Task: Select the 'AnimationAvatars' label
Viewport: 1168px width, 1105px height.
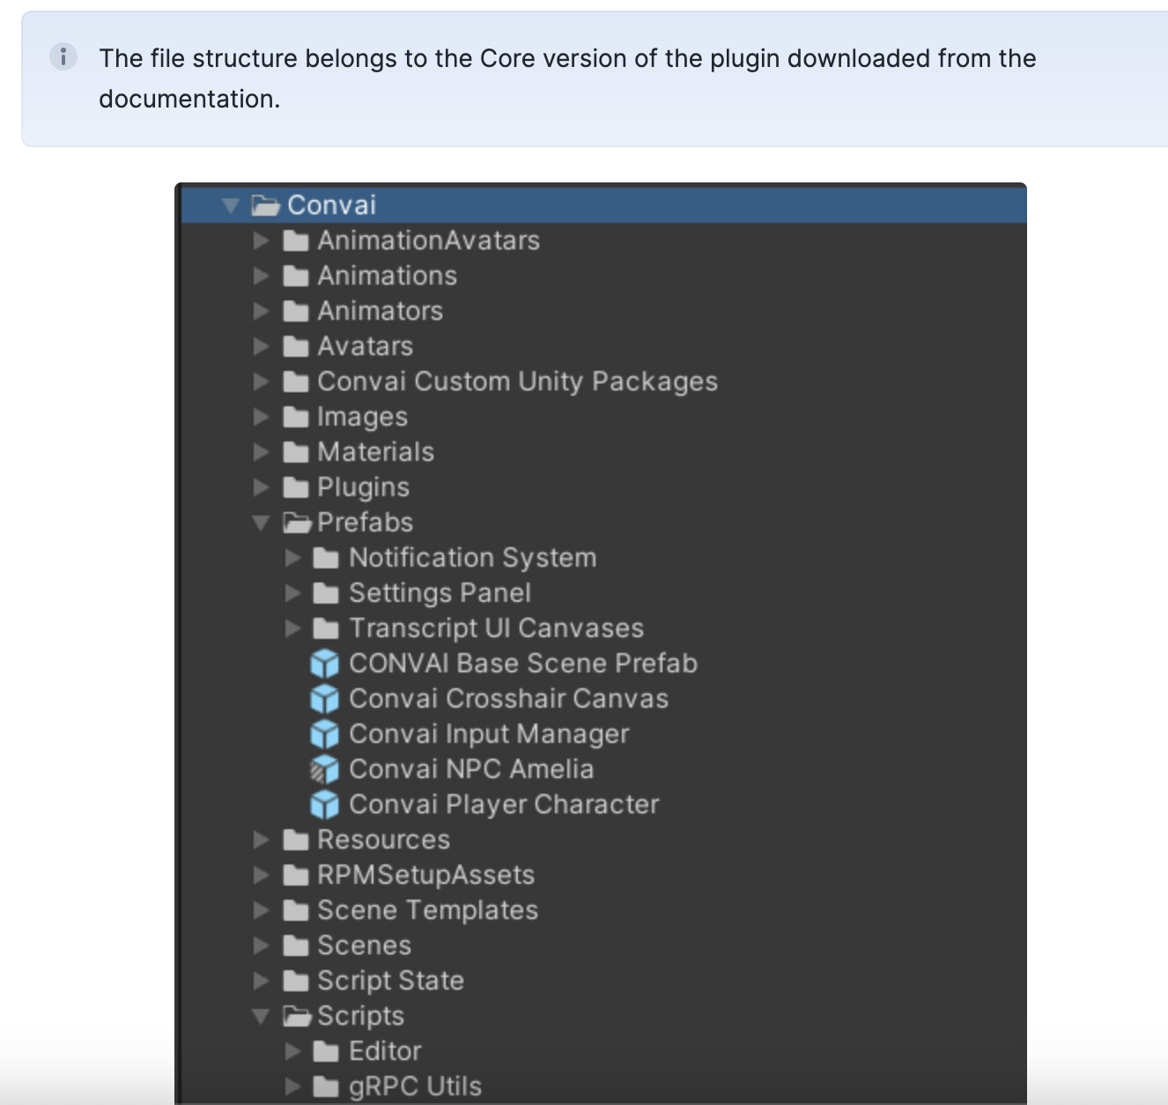Action: 429,241
